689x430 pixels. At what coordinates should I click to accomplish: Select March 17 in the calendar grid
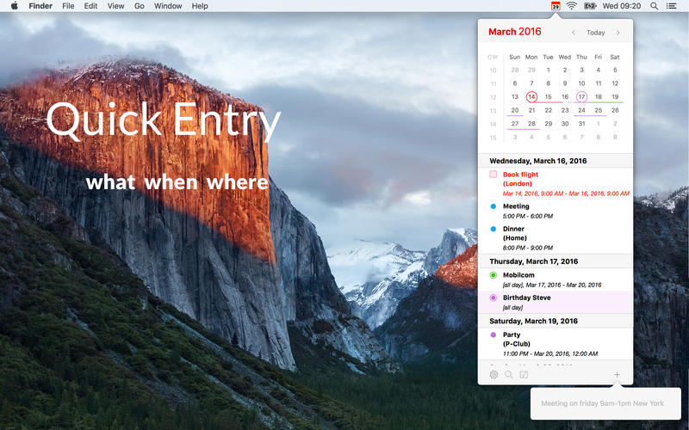(581, 97)
